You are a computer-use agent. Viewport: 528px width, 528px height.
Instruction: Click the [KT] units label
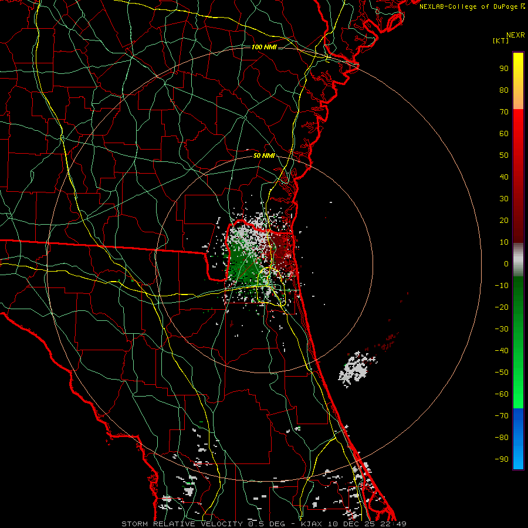[501, 40]
